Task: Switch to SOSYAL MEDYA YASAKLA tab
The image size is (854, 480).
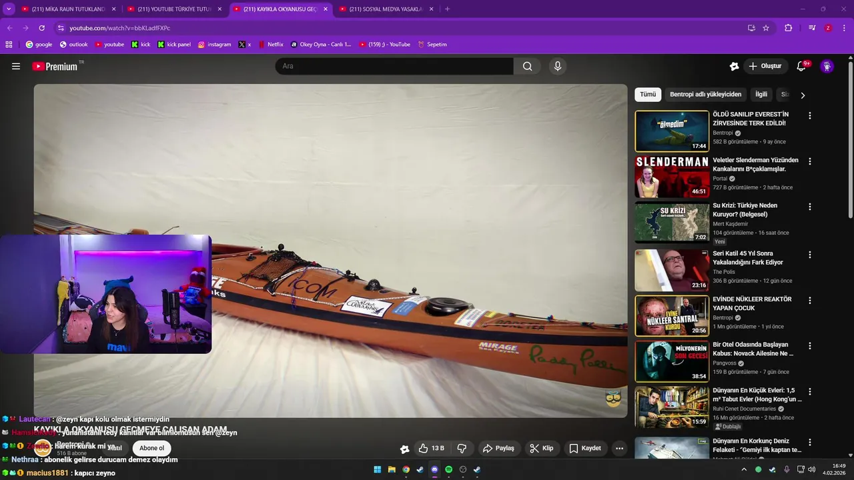Action: (x=386, y=9)
